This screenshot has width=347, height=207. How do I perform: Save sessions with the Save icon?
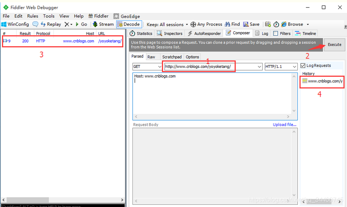coord(251,24)
